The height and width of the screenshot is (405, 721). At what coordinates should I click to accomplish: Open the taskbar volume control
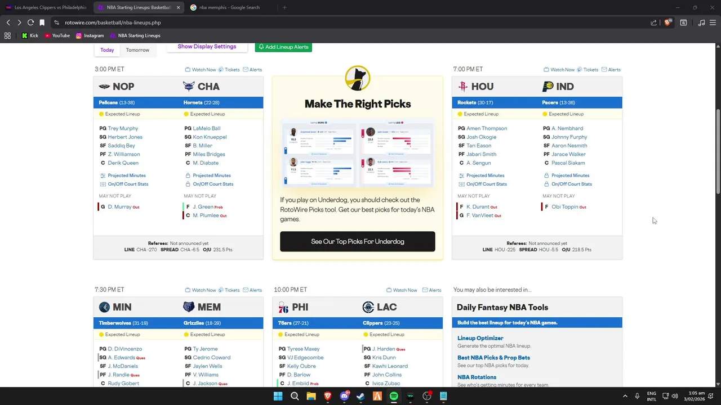pyautogui.click(x=675, y=396)
